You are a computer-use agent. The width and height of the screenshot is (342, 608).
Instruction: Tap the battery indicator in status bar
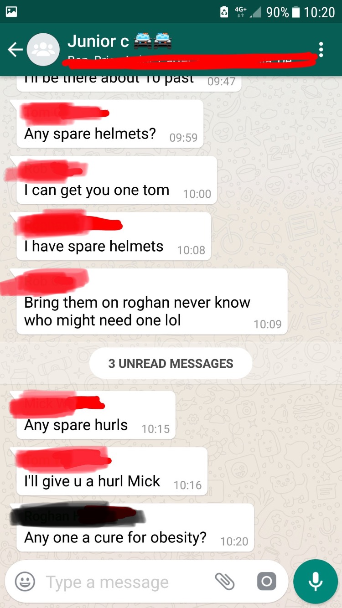tap(295, 12)
